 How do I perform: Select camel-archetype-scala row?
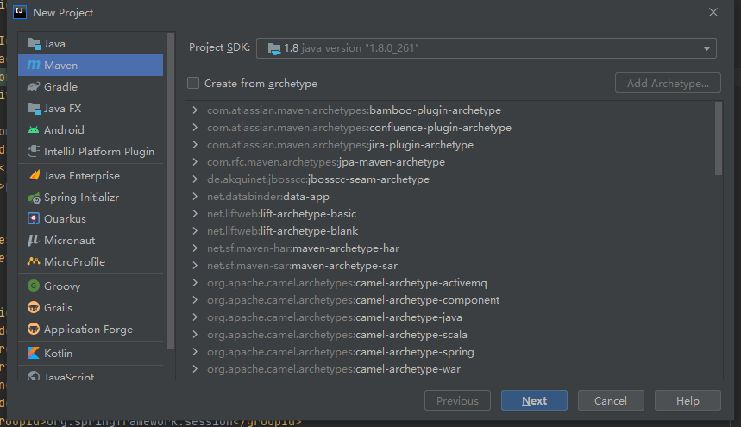pos(454,335)
